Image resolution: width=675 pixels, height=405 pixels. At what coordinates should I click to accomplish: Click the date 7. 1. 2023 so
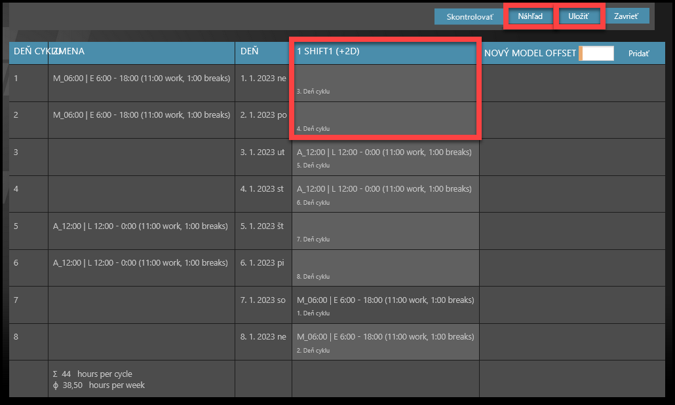[x=263, y=300]
